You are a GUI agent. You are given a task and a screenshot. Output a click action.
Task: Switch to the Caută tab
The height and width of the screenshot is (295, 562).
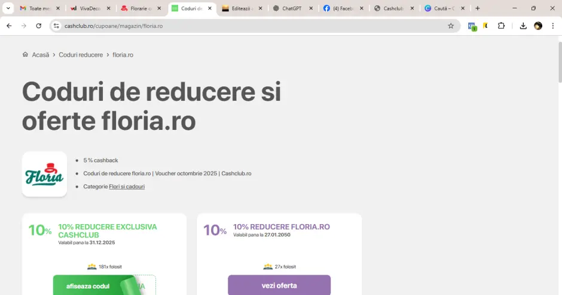(439, 8)
